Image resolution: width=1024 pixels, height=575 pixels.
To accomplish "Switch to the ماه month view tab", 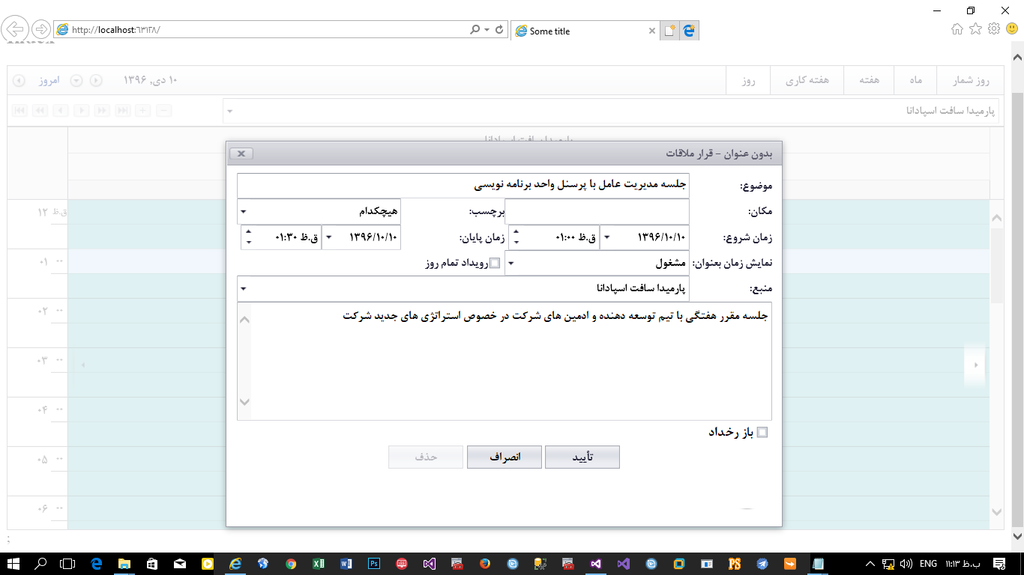I will click(x=915, y=80).
